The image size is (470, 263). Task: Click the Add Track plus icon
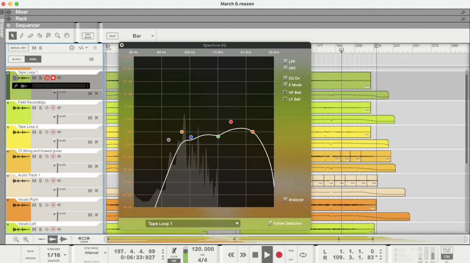click(x=72, y=48)
